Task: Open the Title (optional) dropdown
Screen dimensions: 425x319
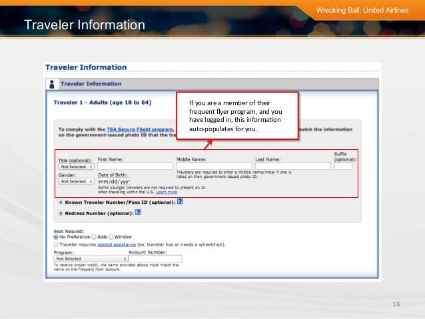Action: coord(77,166)
